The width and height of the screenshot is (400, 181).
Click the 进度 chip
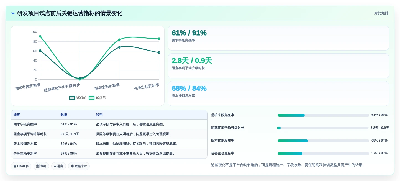(x=58, y=166)
